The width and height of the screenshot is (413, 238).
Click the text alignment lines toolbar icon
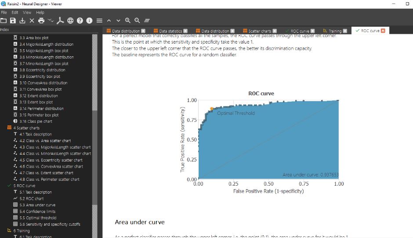pyautogui.click(x=147, y=20)
